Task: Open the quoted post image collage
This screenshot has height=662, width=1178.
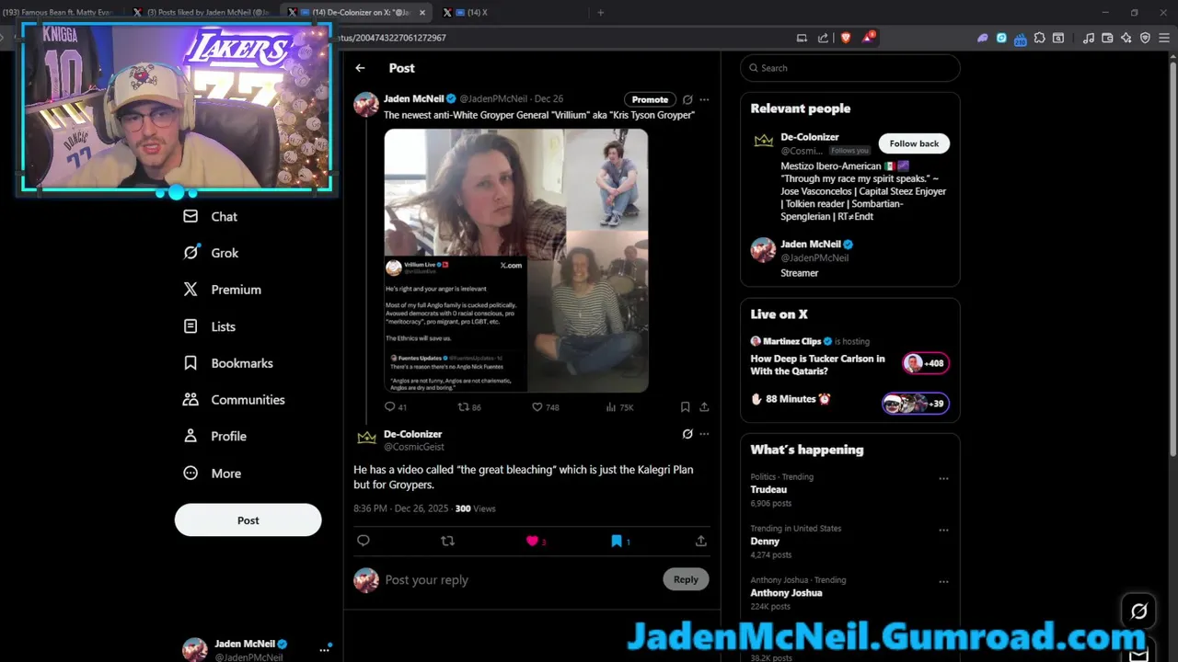Action: pos(516,260)
